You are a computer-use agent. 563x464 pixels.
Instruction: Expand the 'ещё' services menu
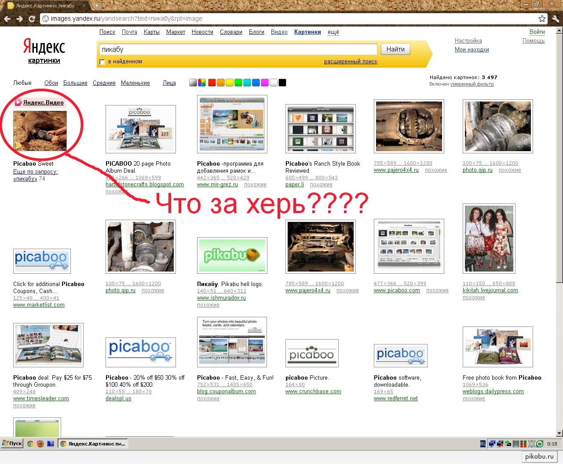click(333, 32)
